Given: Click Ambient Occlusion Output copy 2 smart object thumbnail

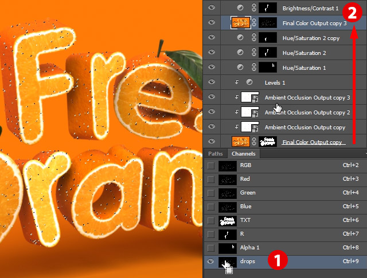Looking at the screenshot, I should click(250, 112).
